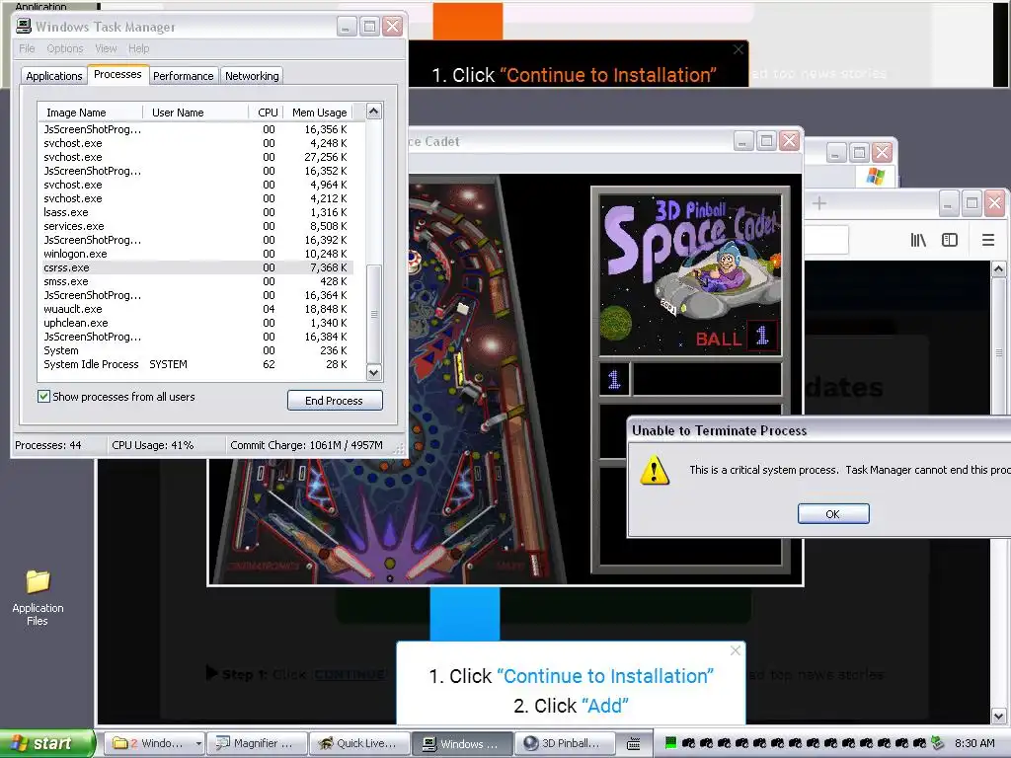Close the bottom installation hint popup
Screen dimensions: 1011x758
(735, 650)
